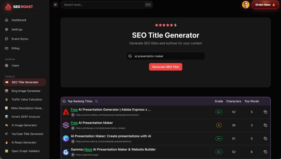Click the A grade badge for Slidesgo
This screenshot has width=281, height=159.
pos(219,125)
